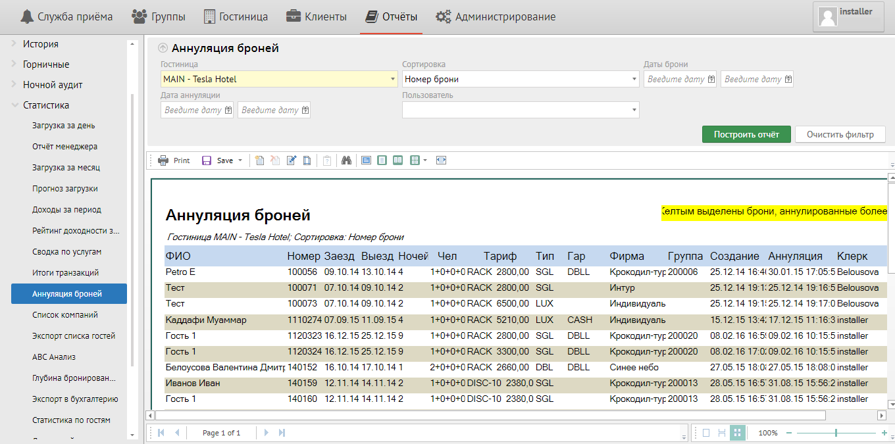895x444 pixels.
Task: Click the Print icon in report toolbar
Action: tap(174, 160)
